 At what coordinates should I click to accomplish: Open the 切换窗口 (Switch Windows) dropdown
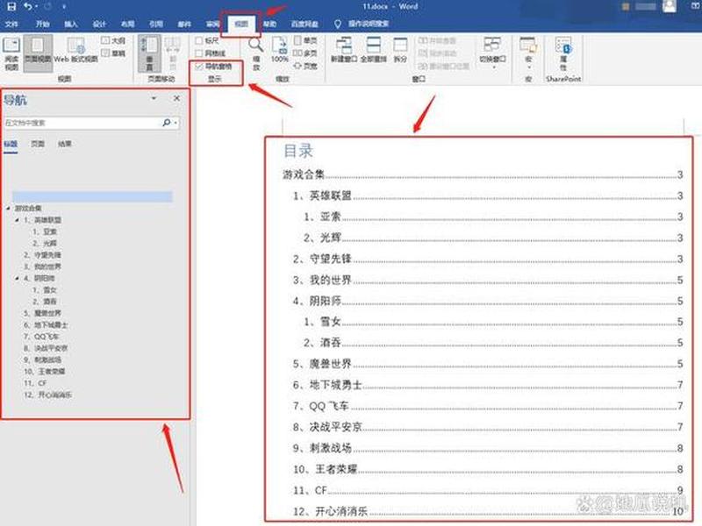pyautogui.click(x=492, y=53)
